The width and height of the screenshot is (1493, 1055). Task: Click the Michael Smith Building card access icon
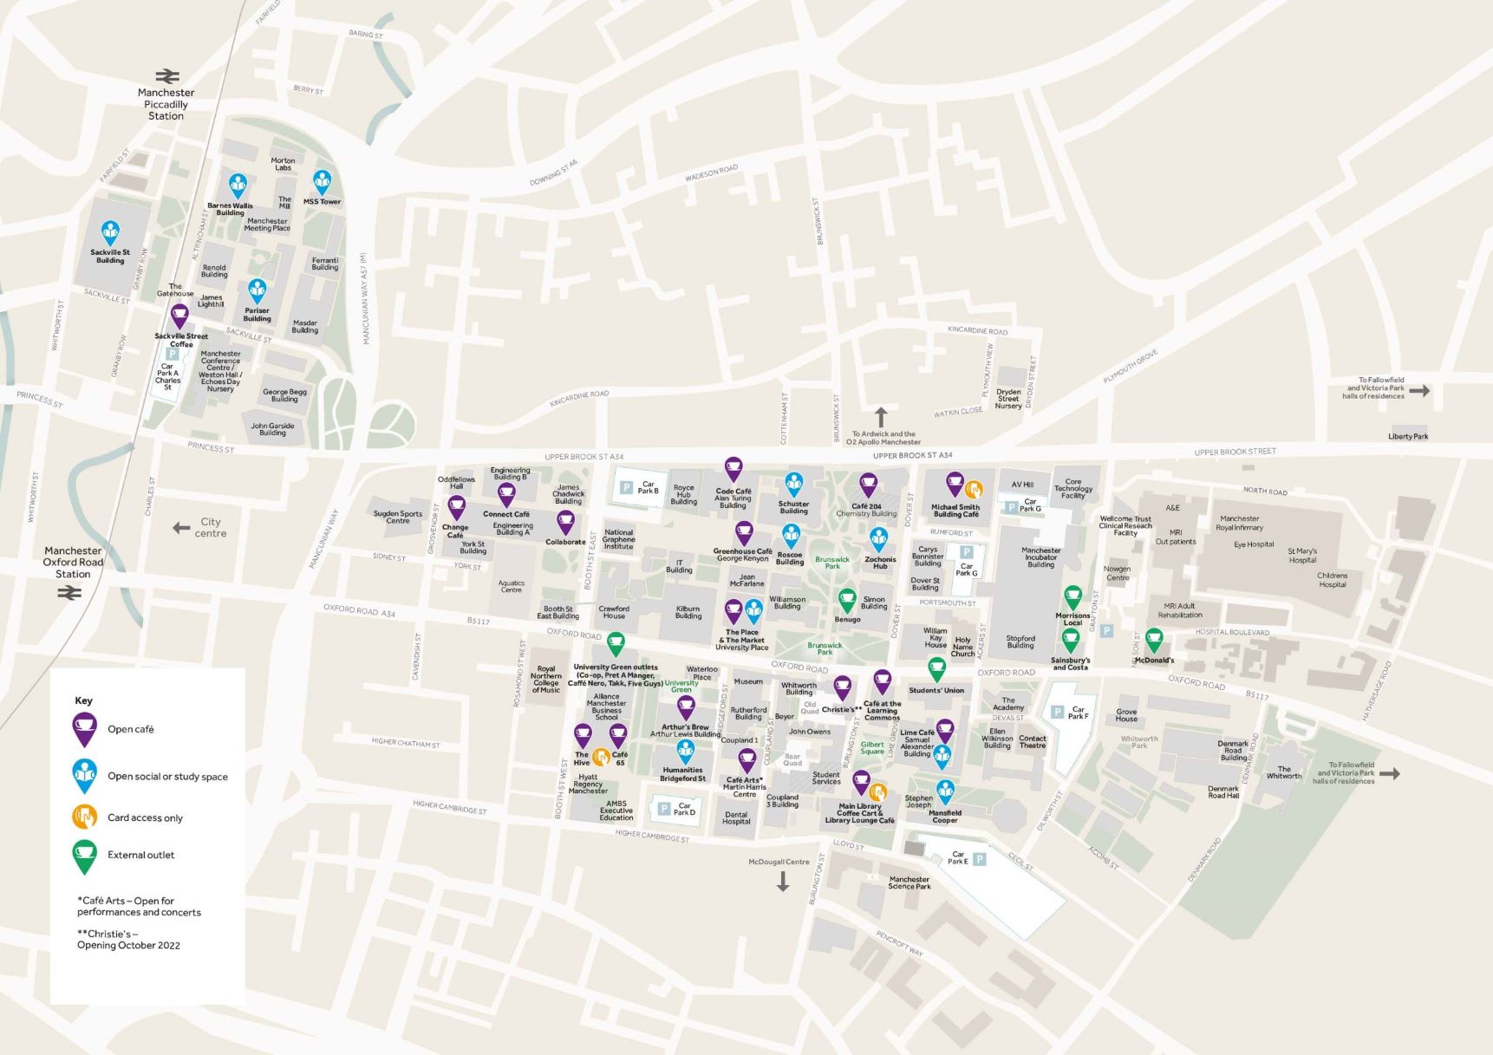(974, 489)
